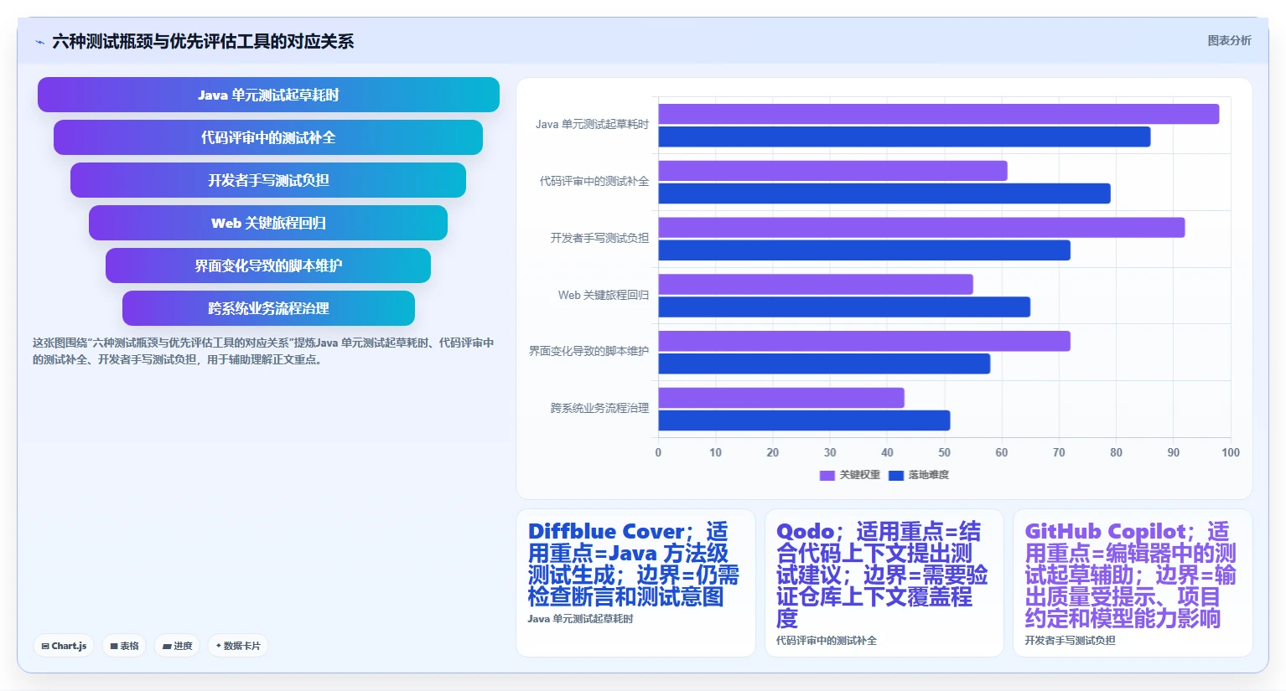Click the y-axis label 跨系统业务流程治理
This screenshot has width=1286, height=691.
click(x=599, y=408)
